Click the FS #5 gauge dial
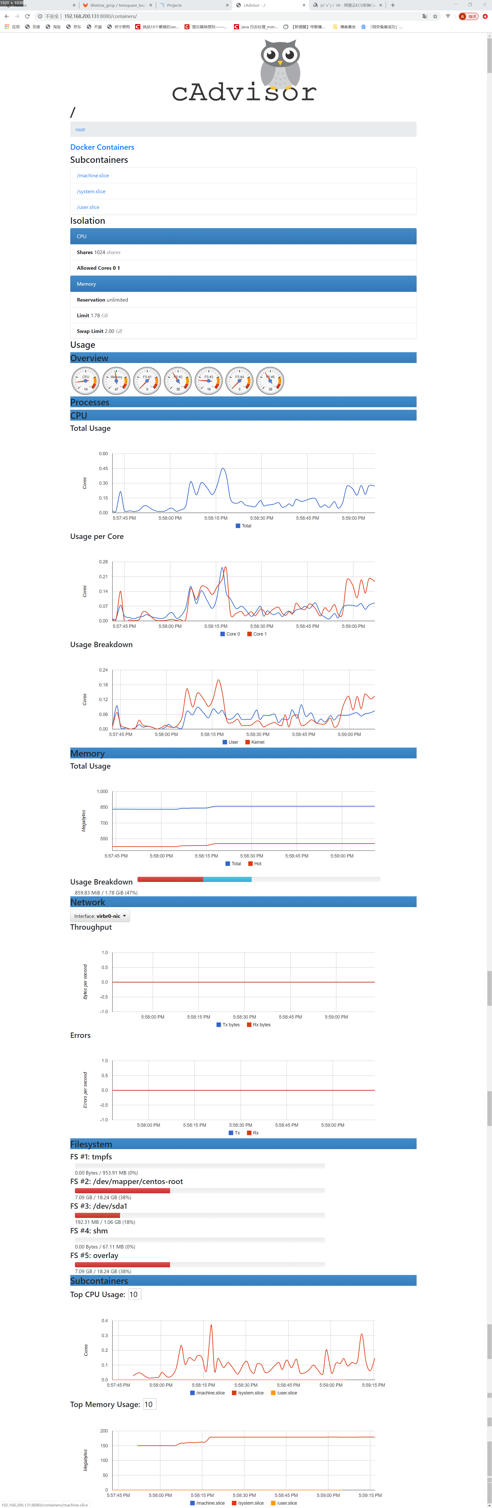 pos(270,380)
